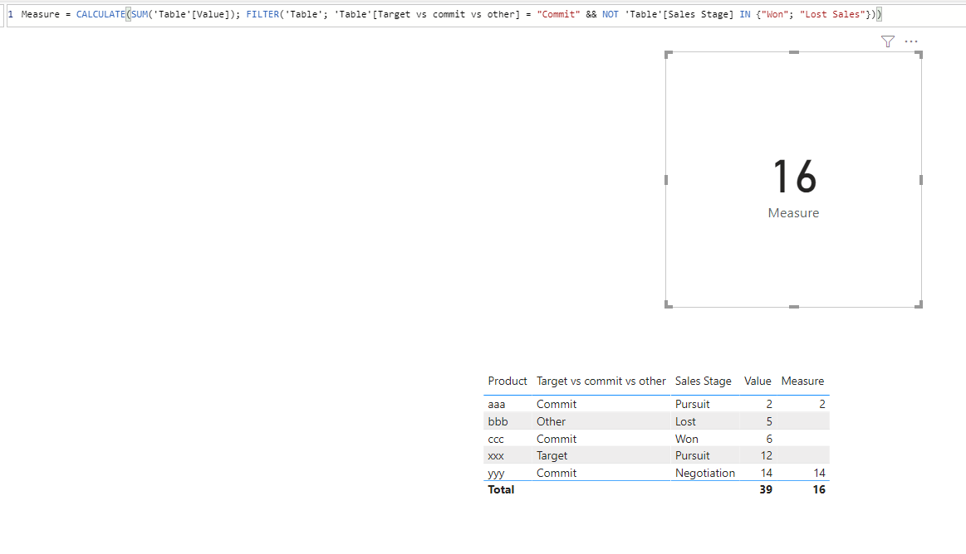Open the card visual filter icon
This screenshot has height=554, width=966.
(x=887, y=41)
